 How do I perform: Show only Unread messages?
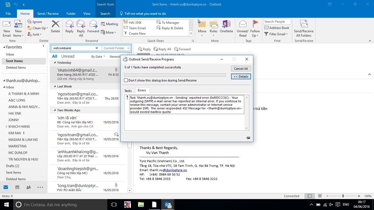(68, 56)
